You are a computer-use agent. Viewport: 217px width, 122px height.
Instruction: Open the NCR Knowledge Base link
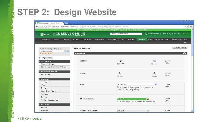pyautogui.click(x=159, y=39)
